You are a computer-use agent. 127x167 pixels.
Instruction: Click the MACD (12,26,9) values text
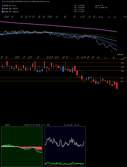click(x=34, y=125)
